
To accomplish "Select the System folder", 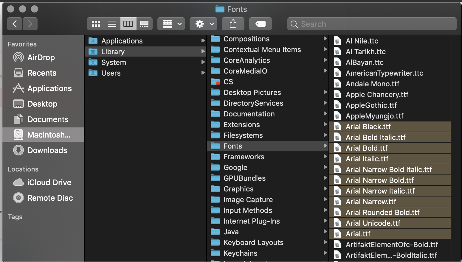I will 145,62.
